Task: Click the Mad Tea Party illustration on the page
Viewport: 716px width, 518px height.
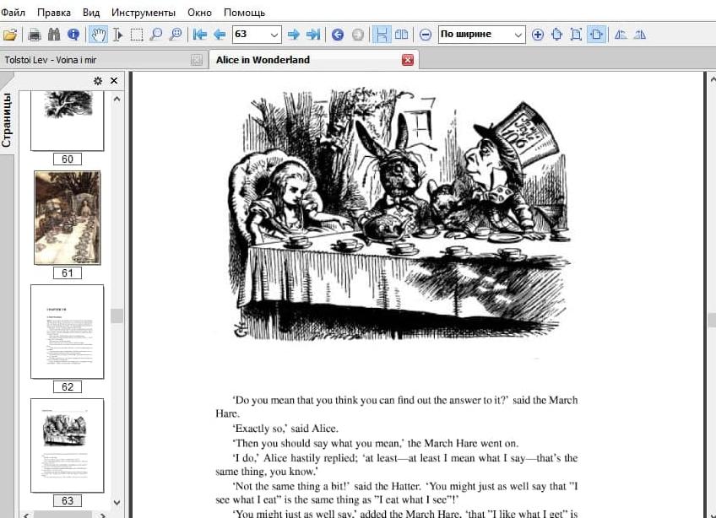Action: pos(399,214)
